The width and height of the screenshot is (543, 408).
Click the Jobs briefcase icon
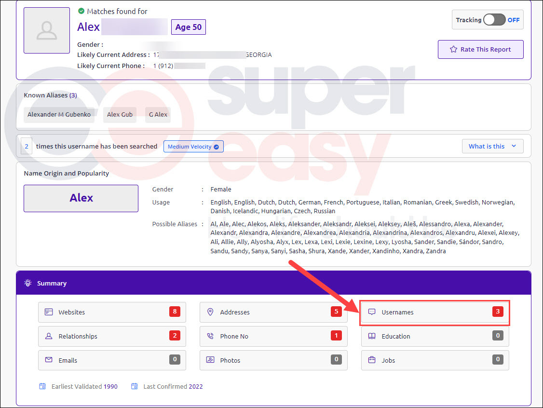coord(372,360)
